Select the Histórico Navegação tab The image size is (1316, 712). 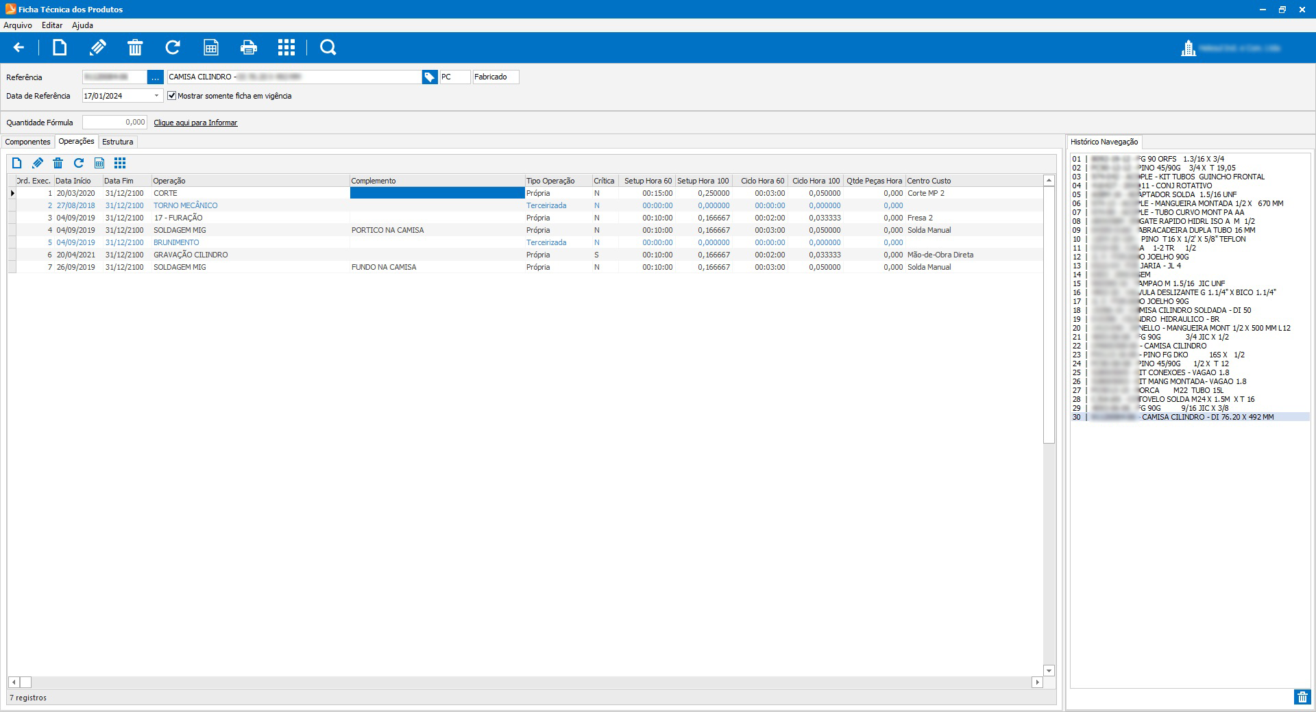1104,142
